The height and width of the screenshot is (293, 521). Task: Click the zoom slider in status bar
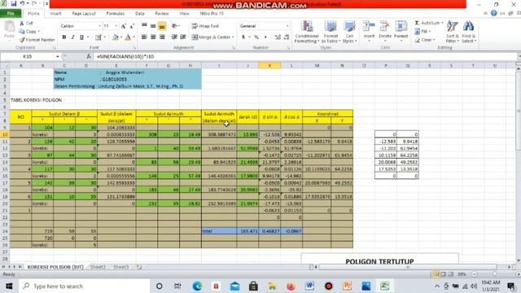pyautogui.click(x=495, y=274)
